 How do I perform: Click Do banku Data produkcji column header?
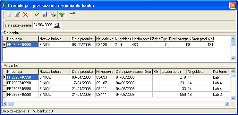83,39
